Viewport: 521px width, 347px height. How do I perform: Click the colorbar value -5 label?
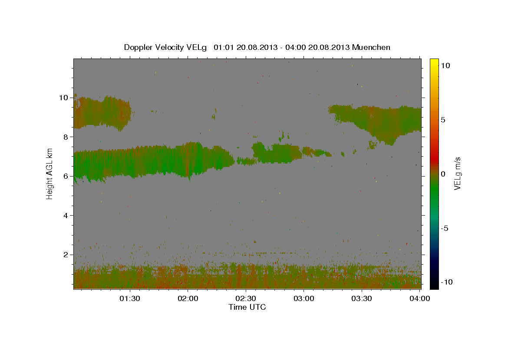click(x=444, y=228)
